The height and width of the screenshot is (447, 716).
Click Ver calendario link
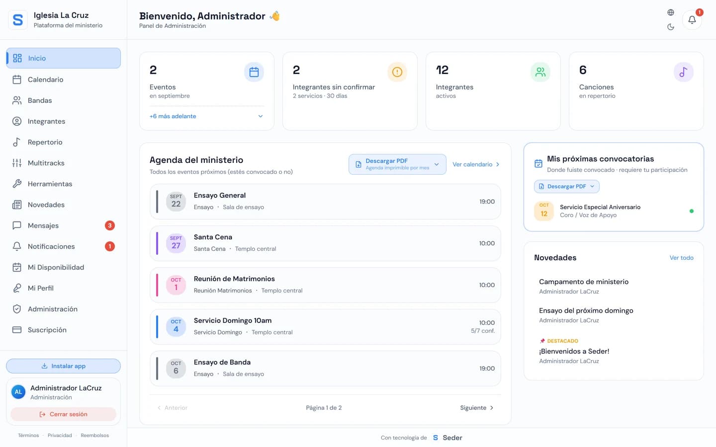(476, 164)
